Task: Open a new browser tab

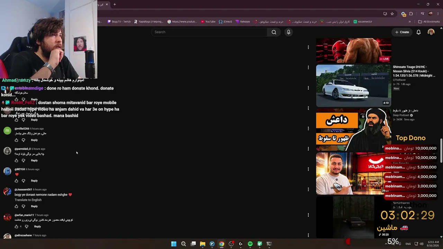Action: (115, 4)
